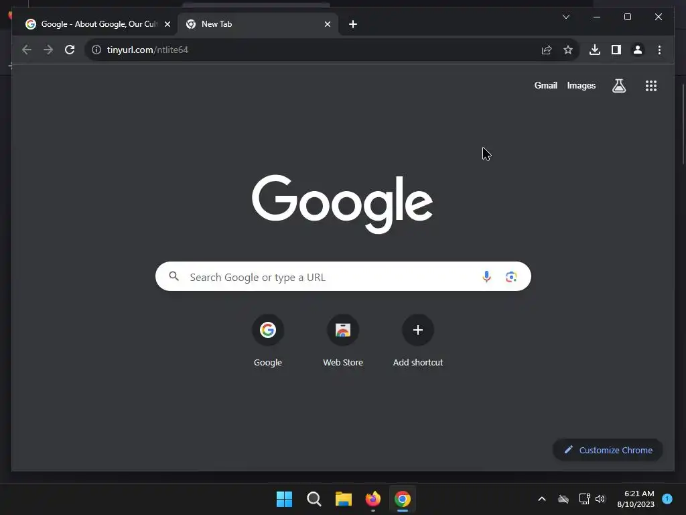Open the notification badge in system tray

coord(667,499)
